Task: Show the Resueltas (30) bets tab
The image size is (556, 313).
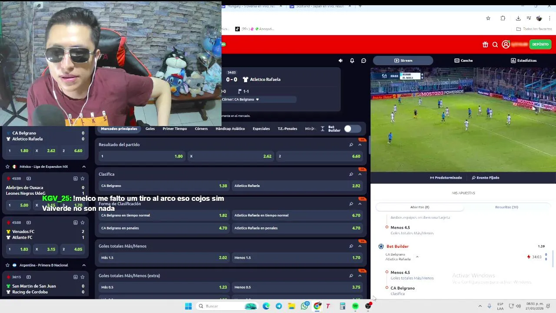Action: (x=506, y=207)
